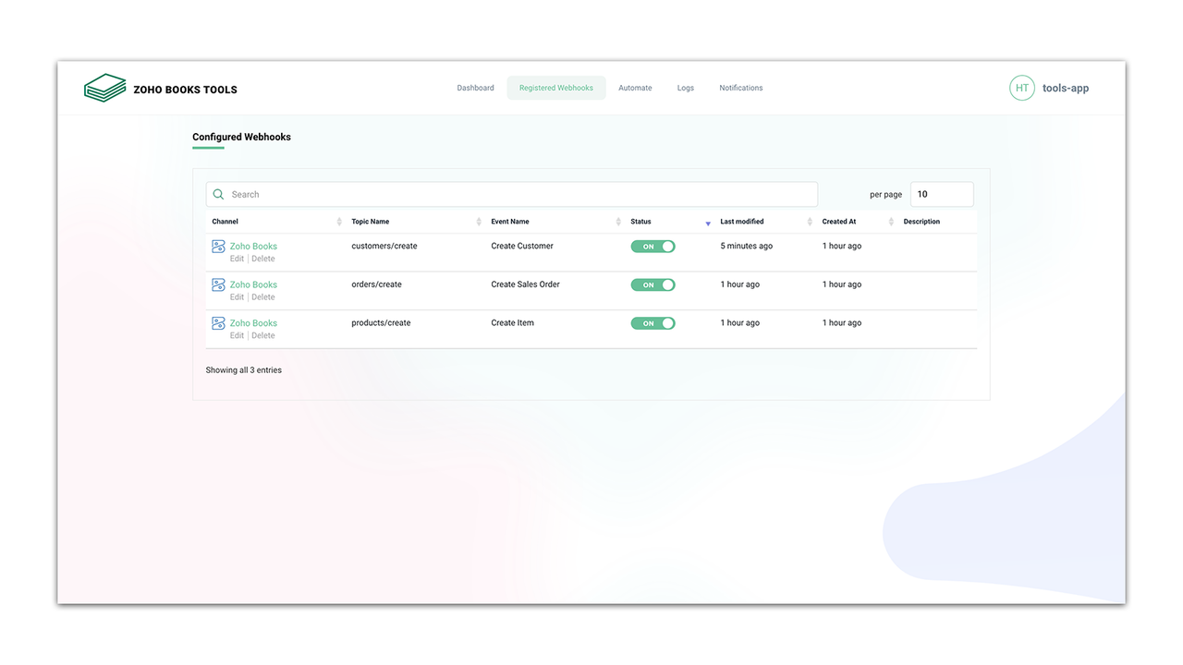
Task: Click the channel icon in orders/create row
Action: [x=218, y=284]
